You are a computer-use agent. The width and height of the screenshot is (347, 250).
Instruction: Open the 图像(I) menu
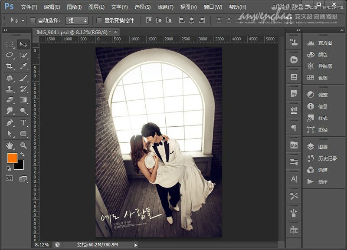[x=74, y=7]
